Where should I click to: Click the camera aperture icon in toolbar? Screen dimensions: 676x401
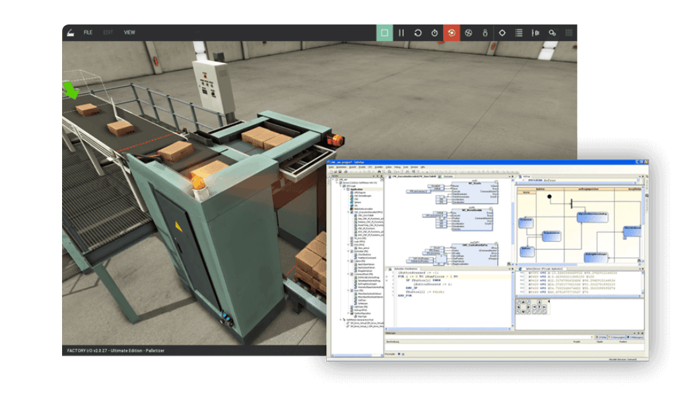pyautogui.click(x=468, y=32)
